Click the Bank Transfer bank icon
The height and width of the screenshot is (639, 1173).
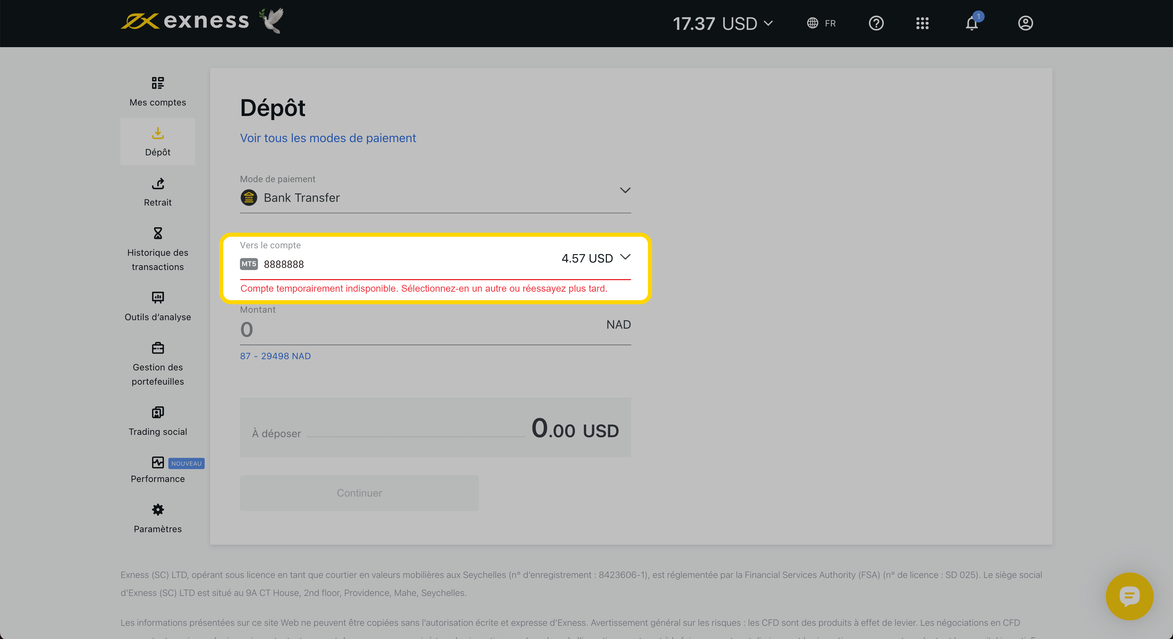(x=249, y=197)
